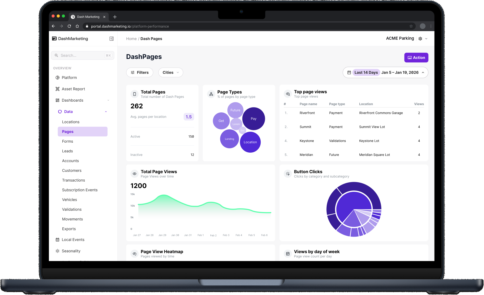Click the DashMarketing logo icon

coord(54,39)
